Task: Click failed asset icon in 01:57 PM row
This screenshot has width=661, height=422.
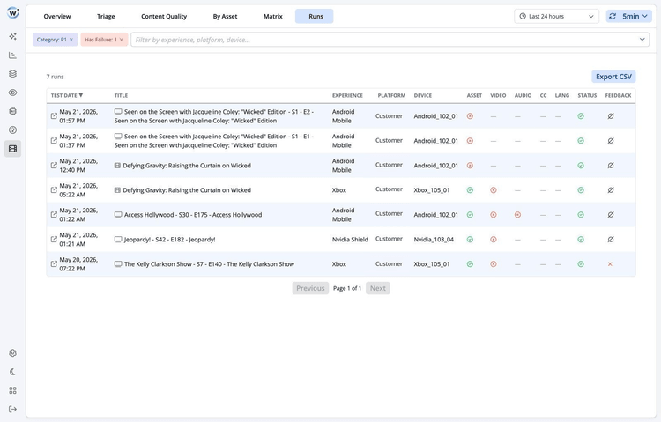Action: (x=470, y=116)
